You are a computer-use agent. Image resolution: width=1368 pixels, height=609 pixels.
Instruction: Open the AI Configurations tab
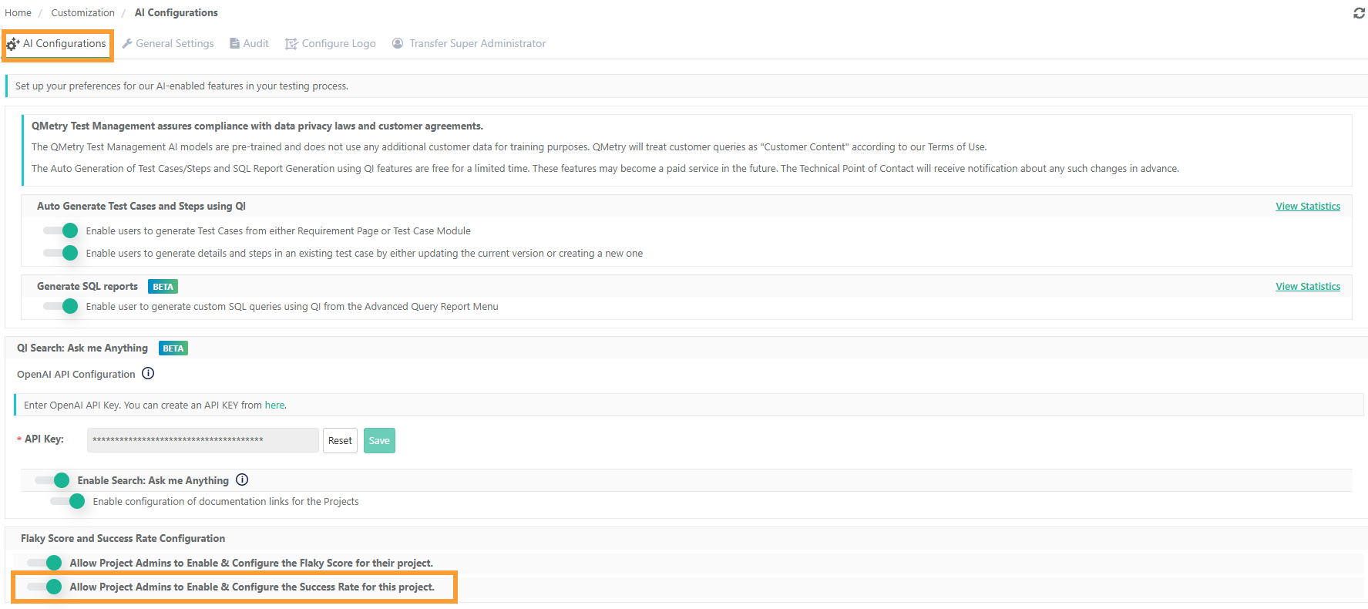point(57,44)
